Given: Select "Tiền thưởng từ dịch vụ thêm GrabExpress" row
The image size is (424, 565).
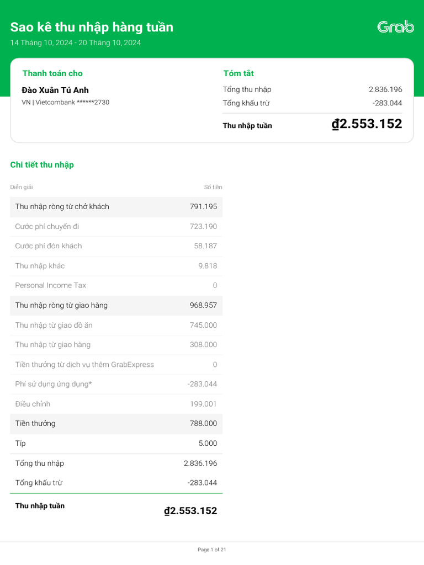Looking at the screenshot, I should (x=116, y=365).
